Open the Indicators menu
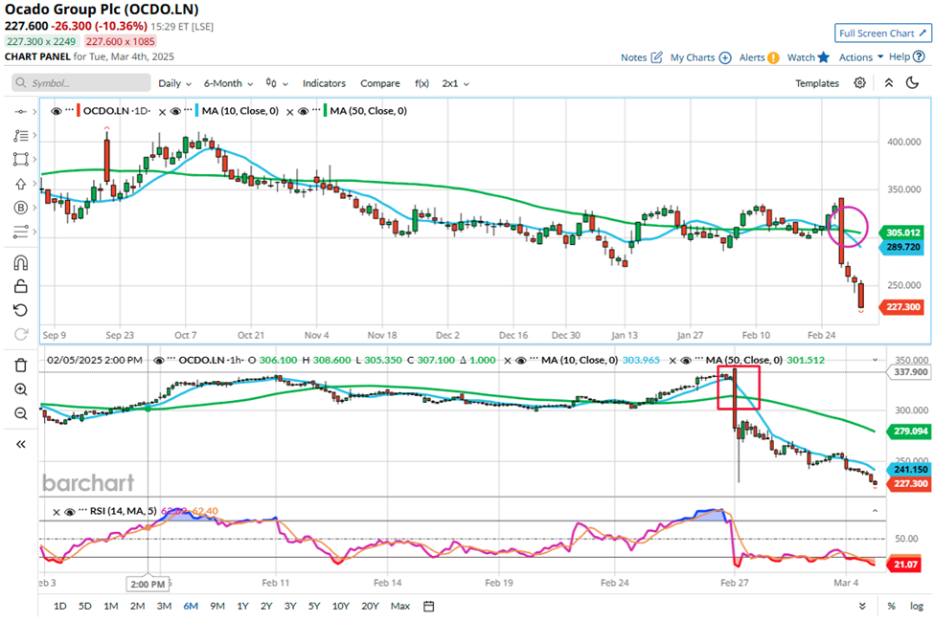The width and height of the screenshot is (934, 621). click(324, 83)
